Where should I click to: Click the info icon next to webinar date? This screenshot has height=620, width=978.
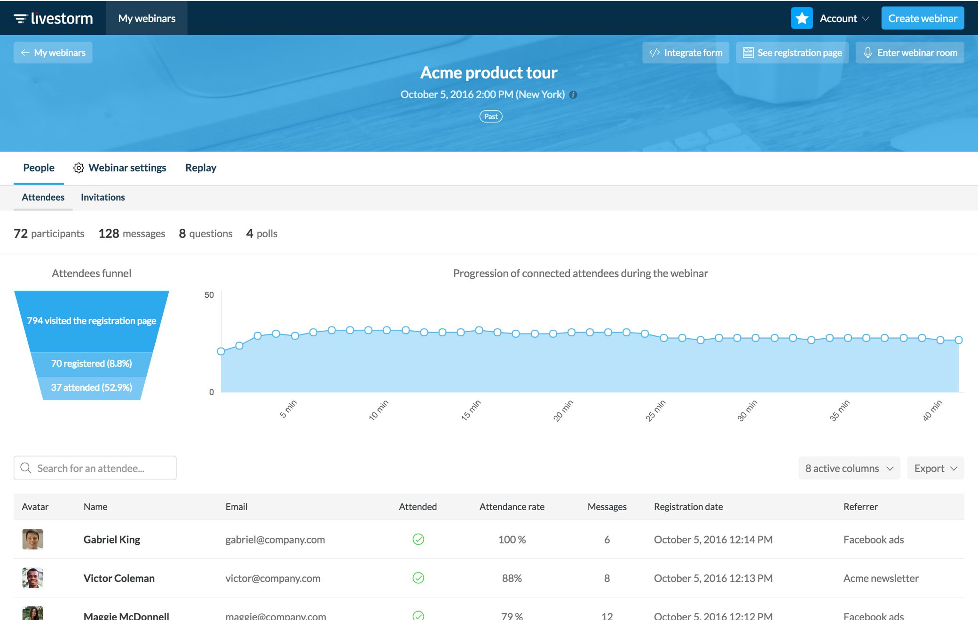573,94
